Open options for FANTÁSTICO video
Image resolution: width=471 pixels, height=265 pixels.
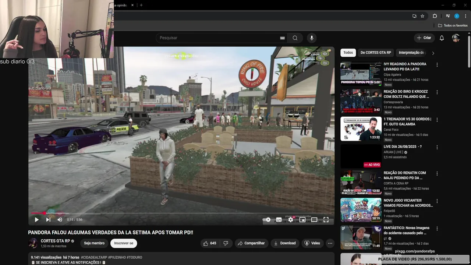pyautogui.click(x=437, y=229)
